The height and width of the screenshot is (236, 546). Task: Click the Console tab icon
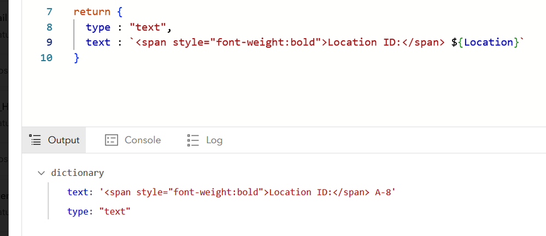tap(111, 140)
